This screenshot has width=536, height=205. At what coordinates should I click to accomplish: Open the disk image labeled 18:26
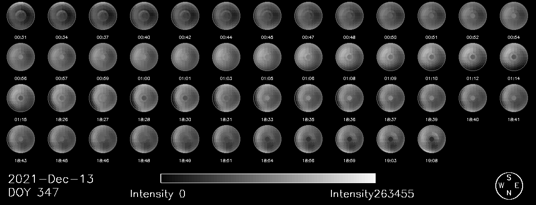pos(62,98)
